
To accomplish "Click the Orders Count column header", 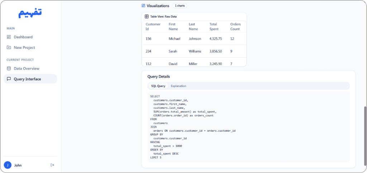I will point(235,26).
